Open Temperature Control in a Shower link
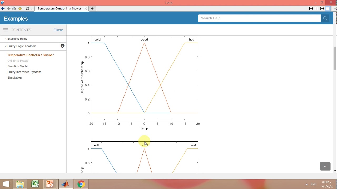Viewport: 337px width, 189px height. click(31, 55)
